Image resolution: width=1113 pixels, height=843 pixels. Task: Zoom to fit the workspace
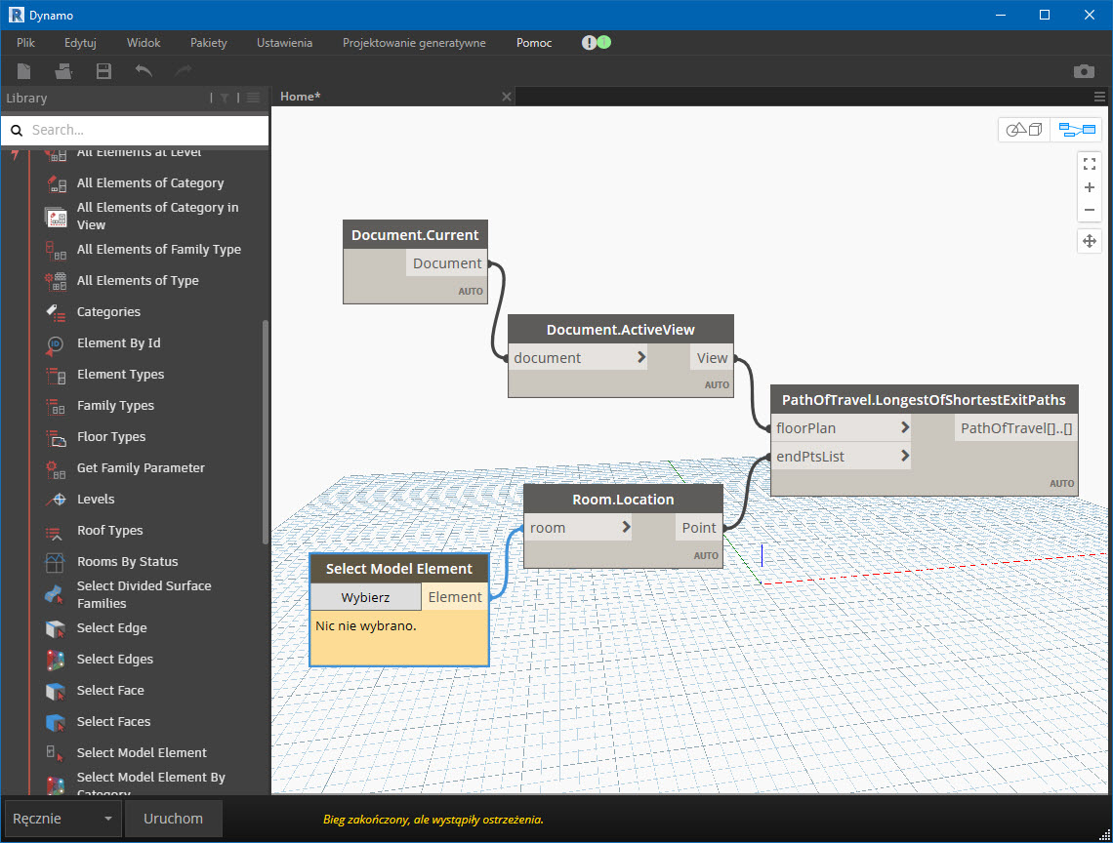1090,164
